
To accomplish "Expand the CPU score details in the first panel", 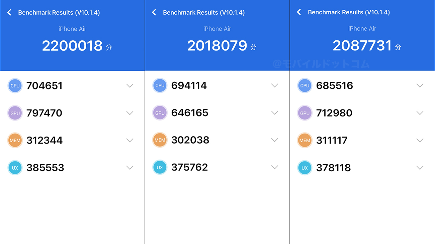I will tap(130, 85).
